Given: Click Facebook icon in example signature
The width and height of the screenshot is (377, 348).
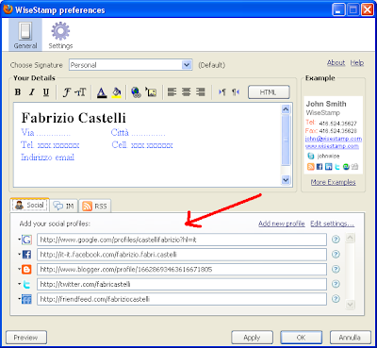Looking at the screenshot, I should coord(320,167).
